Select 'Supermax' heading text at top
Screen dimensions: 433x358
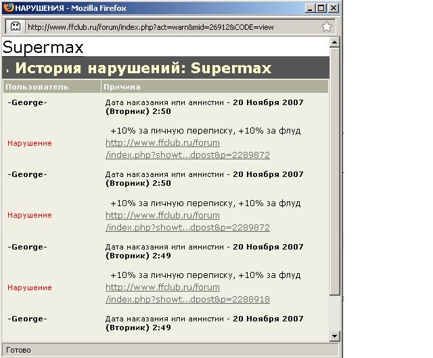pos(43,47)
